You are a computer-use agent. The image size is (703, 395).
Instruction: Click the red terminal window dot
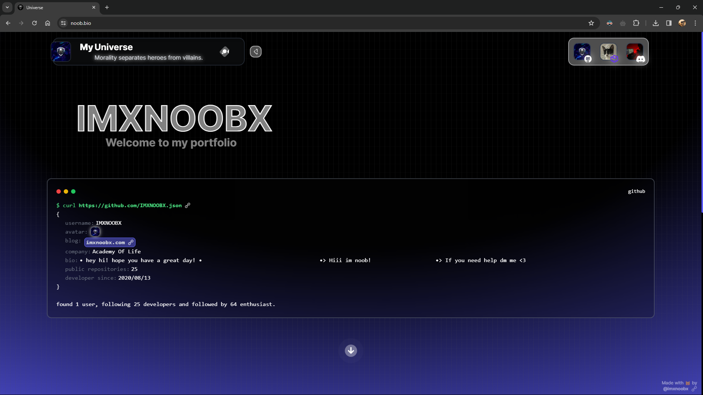[x=59, y=191]
